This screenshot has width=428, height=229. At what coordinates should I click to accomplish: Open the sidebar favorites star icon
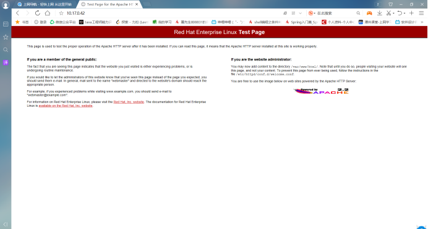(6, 37)
